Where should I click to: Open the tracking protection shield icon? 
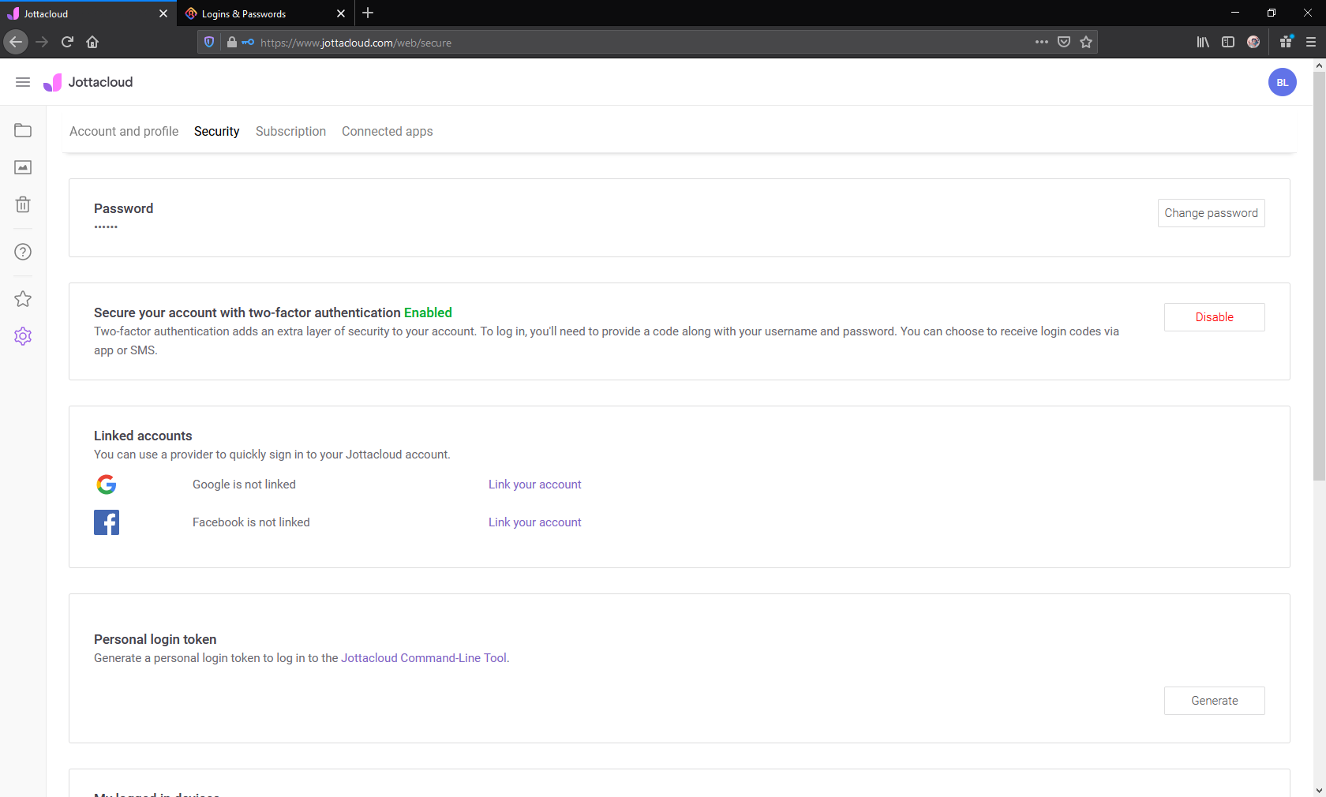209,42
